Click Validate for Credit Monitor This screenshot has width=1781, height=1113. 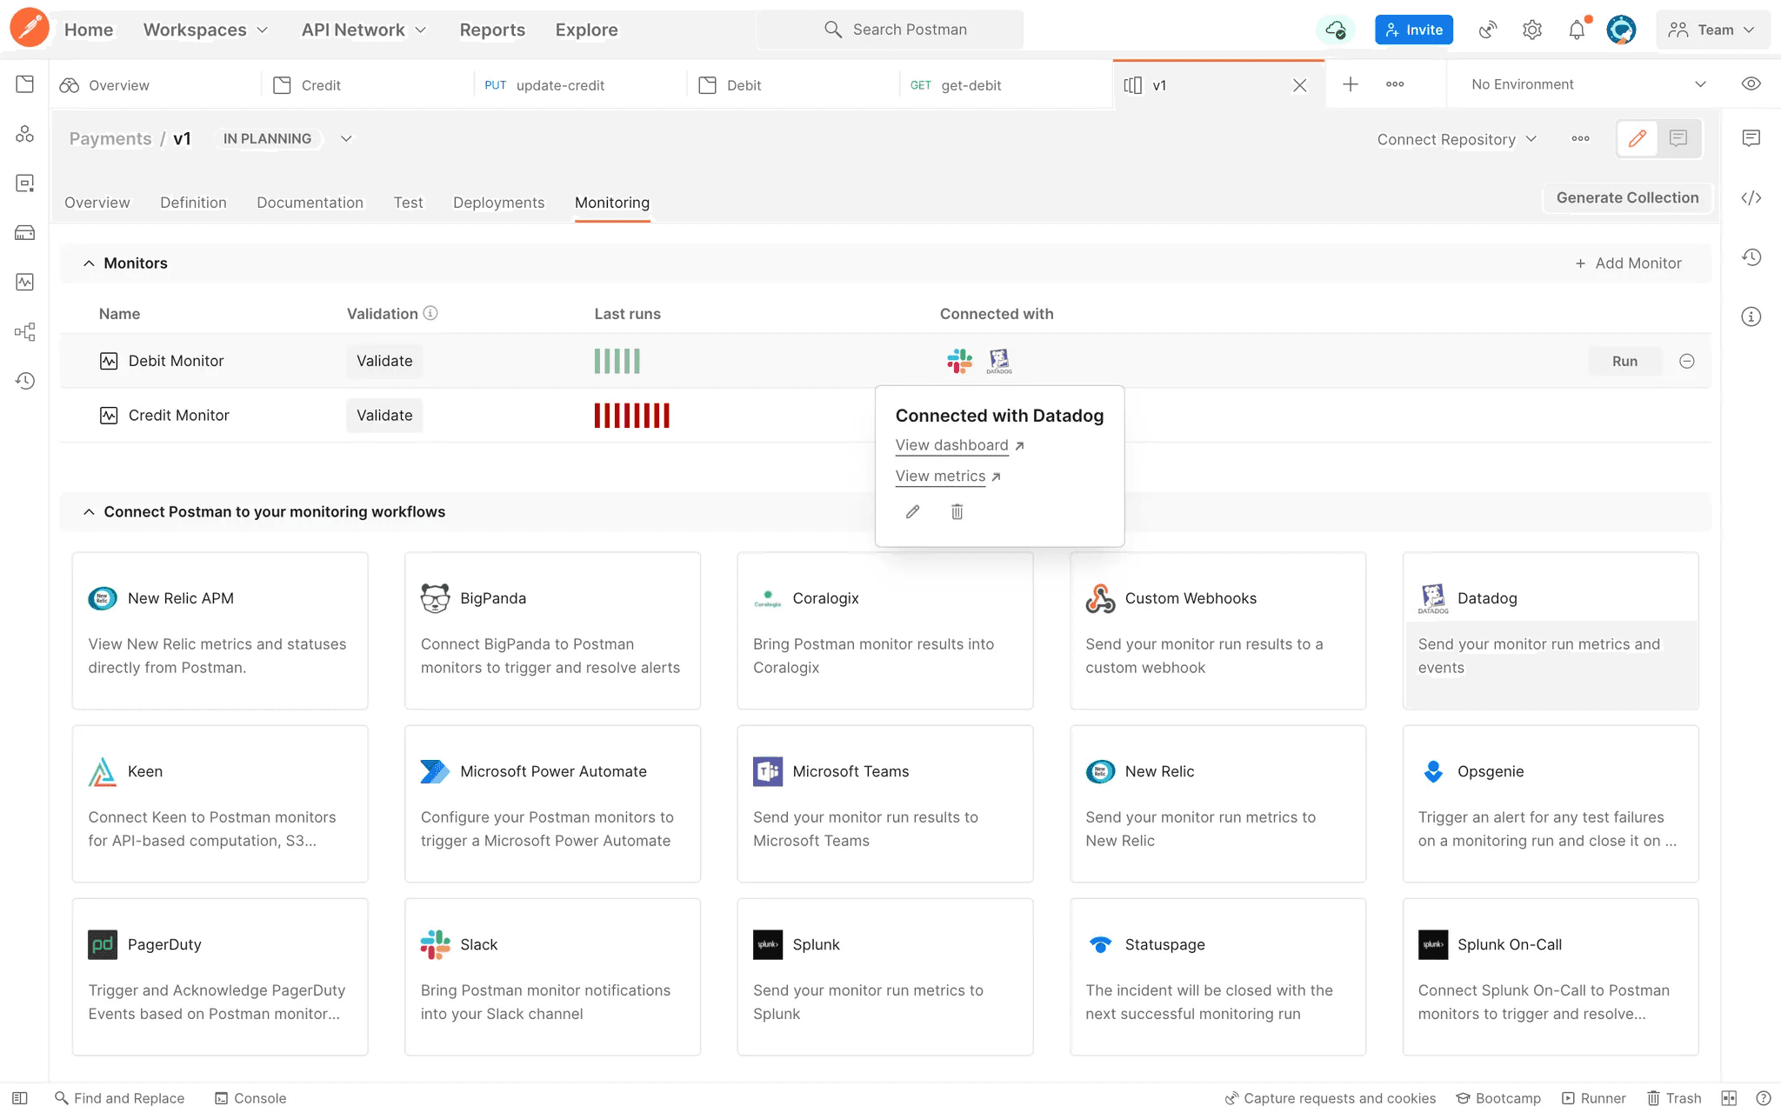[x=384, y=416]
